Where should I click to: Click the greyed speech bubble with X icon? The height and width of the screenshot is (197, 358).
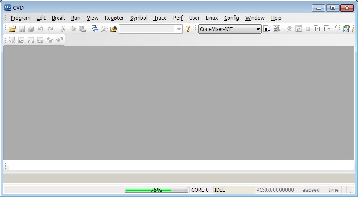tap(12, 40)
